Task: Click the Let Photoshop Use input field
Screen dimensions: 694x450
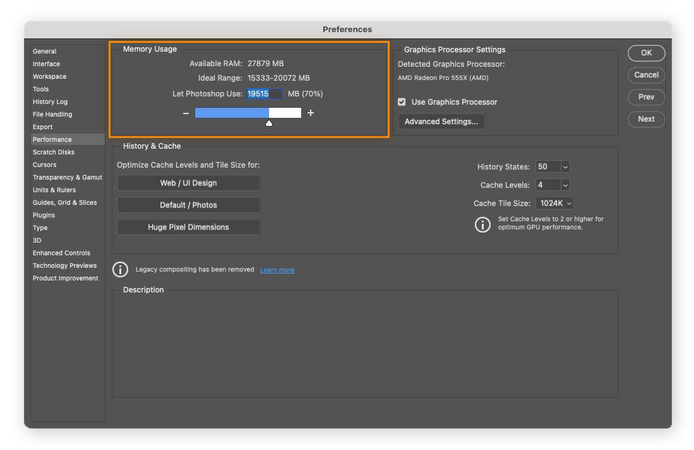Action: pyautogui.click(x=264, y=94)
